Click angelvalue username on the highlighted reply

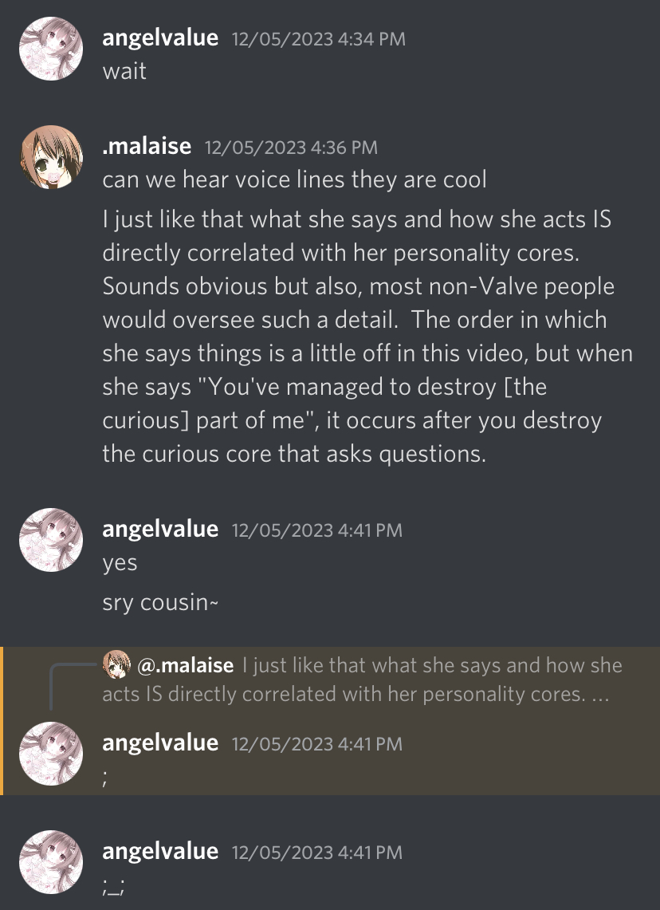pyautogui.click(x=160, y=743)
